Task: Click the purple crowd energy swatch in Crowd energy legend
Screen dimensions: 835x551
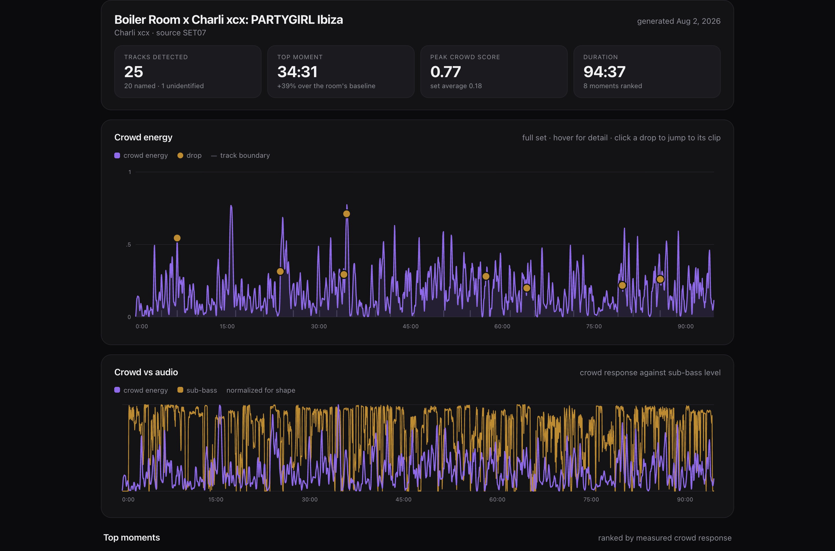Action: [117, 155]
